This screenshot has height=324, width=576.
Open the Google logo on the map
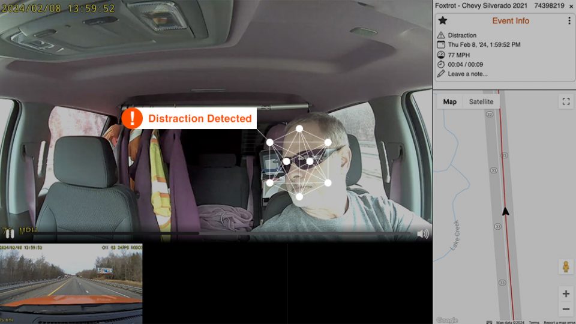tap(447, 320)
